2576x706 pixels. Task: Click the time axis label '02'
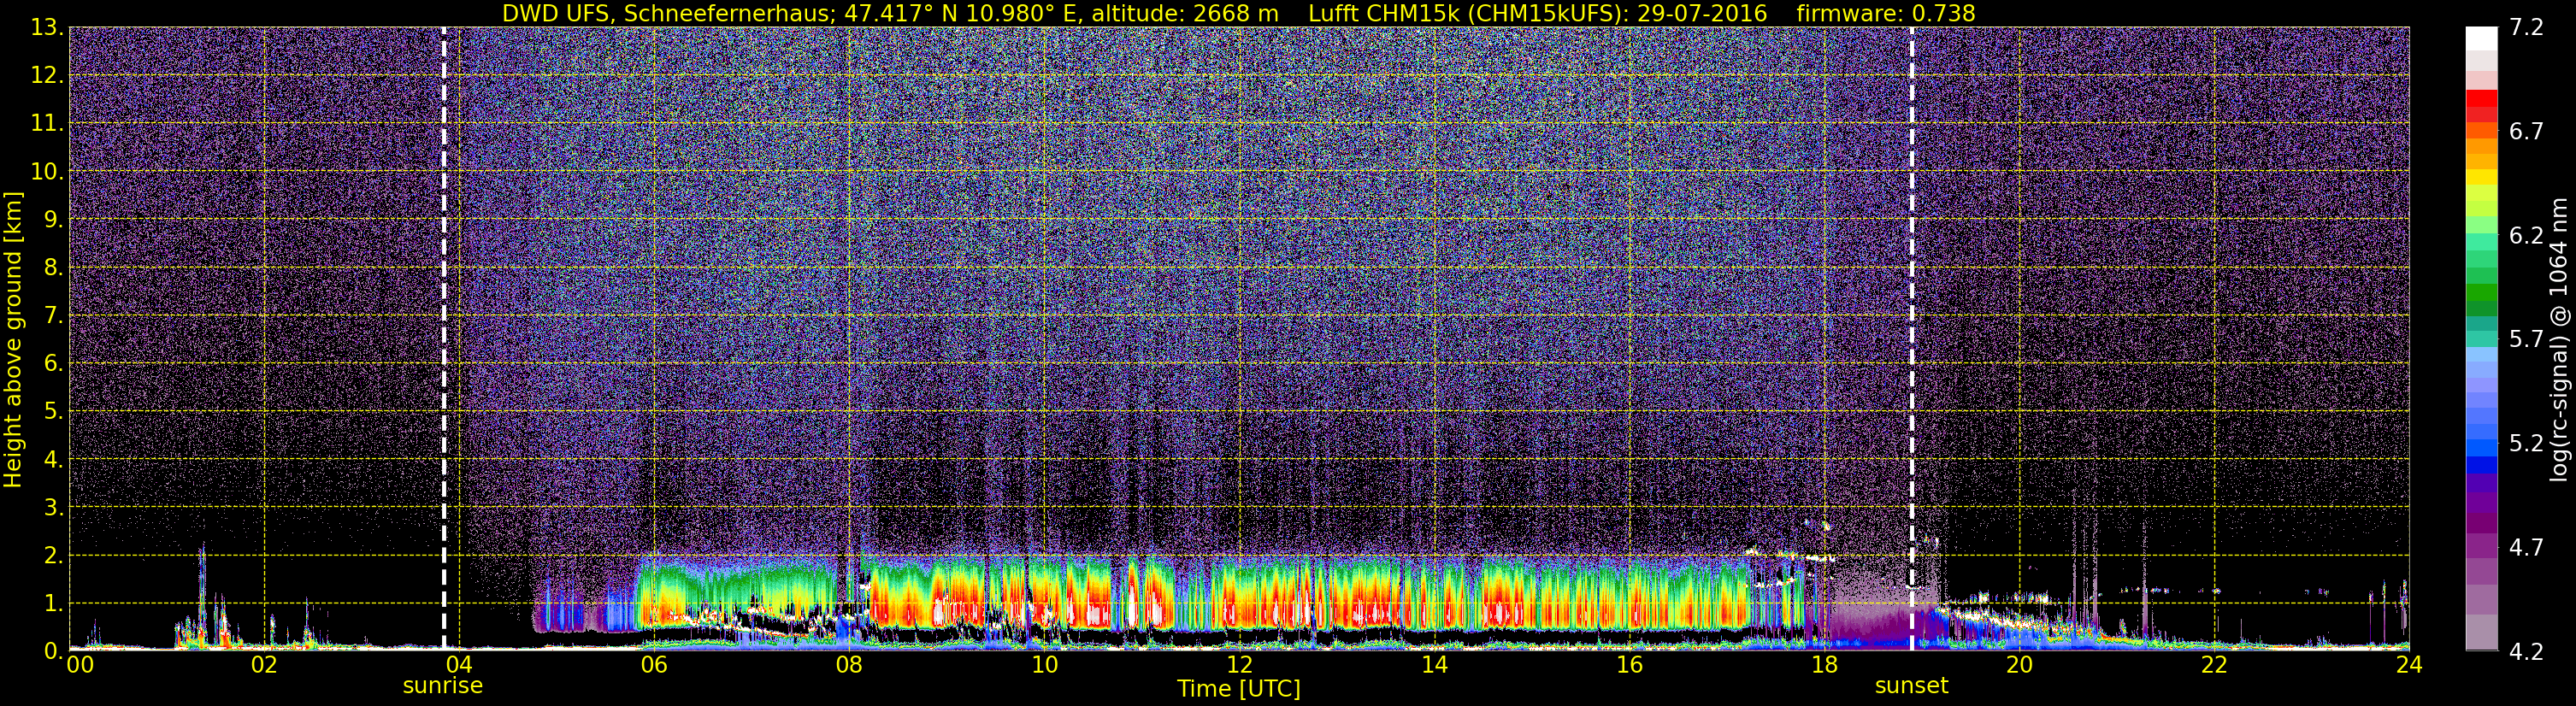click(x=264, y=665)
